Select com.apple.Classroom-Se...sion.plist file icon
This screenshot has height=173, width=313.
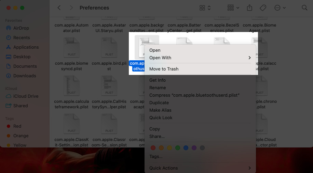pyautogui.click(x=109, y=124)
